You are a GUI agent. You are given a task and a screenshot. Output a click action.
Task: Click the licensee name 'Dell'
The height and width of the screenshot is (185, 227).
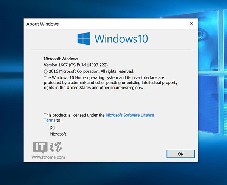click(53, 128)
